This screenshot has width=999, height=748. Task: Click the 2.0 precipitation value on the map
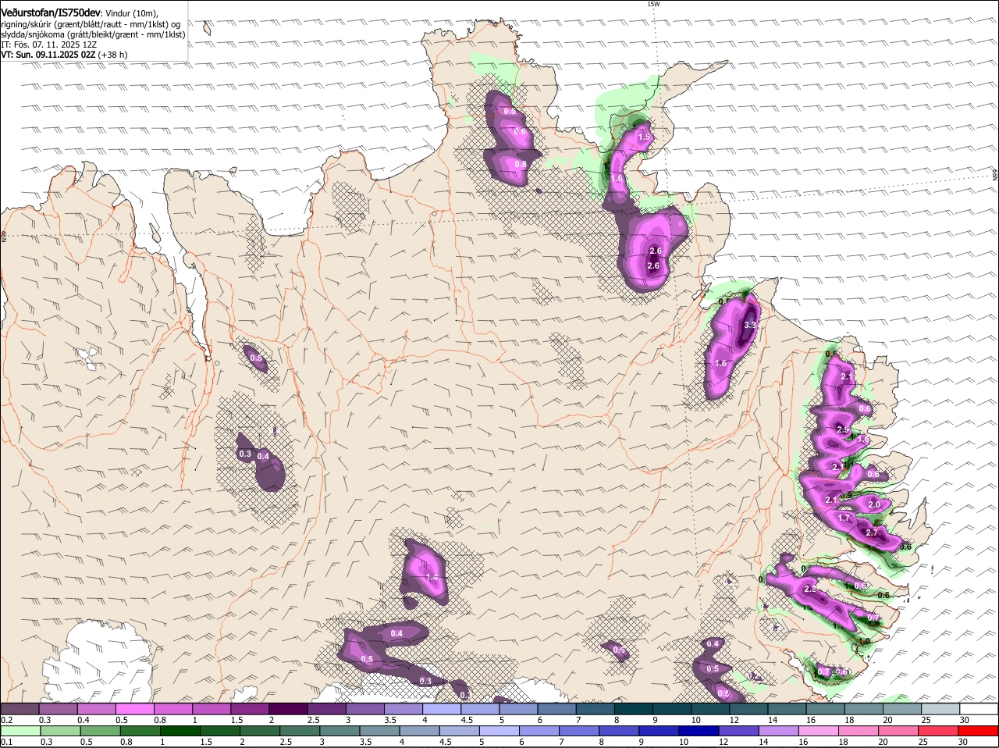pyautogui.click(x=874, y=505)
